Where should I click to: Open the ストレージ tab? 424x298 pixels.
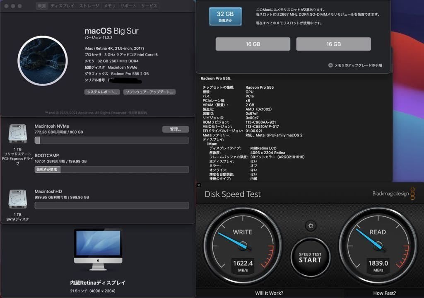[x=89, y=6]
